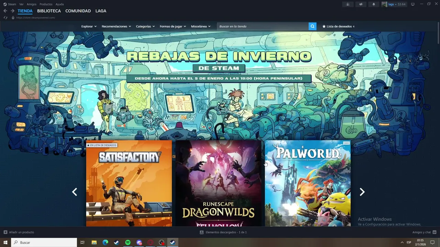Click the wallet balance $3.64
This screenshot has height=247, width=440.
coord(401,4)
